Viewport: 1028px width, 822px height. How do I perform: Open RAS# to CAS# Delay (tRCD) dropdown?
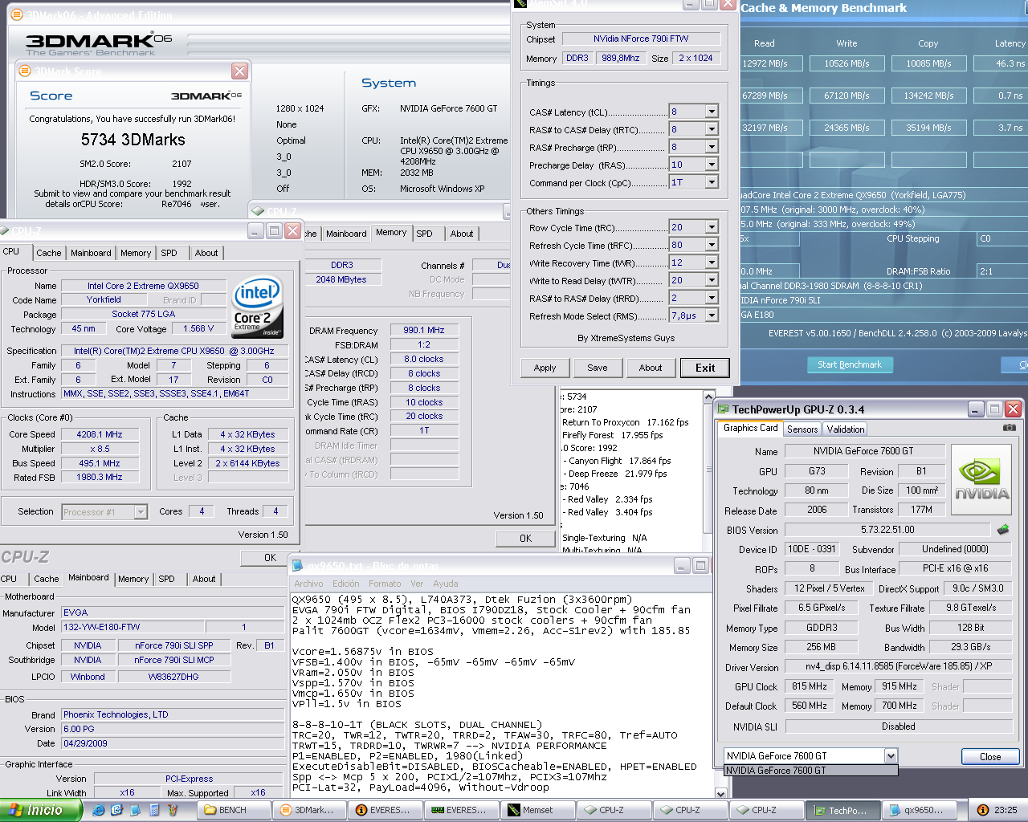tap(712, 129)
